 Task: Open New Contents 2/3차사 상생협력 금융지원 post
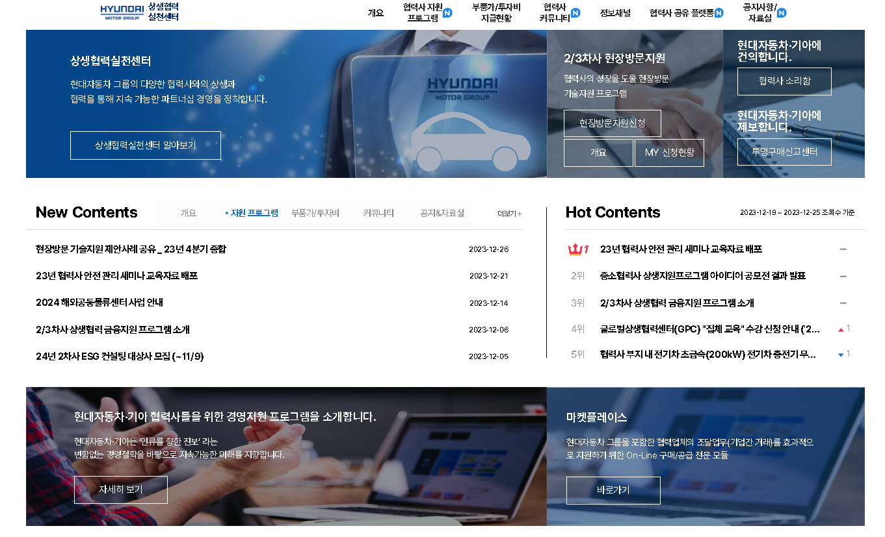tap(112, 330)
